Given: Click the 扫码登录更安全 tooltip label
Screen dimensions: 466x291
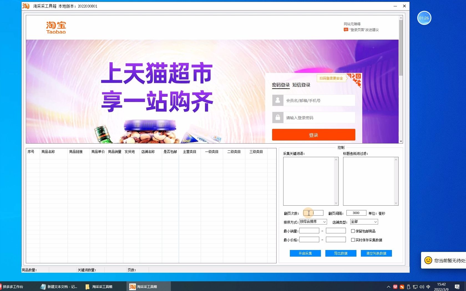Looking at the screenshot, I should (331, 78).
